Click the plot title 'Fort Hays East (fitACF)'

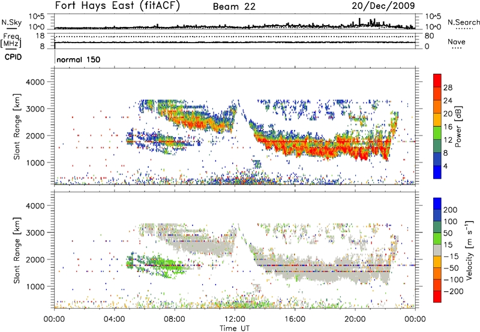118,6
